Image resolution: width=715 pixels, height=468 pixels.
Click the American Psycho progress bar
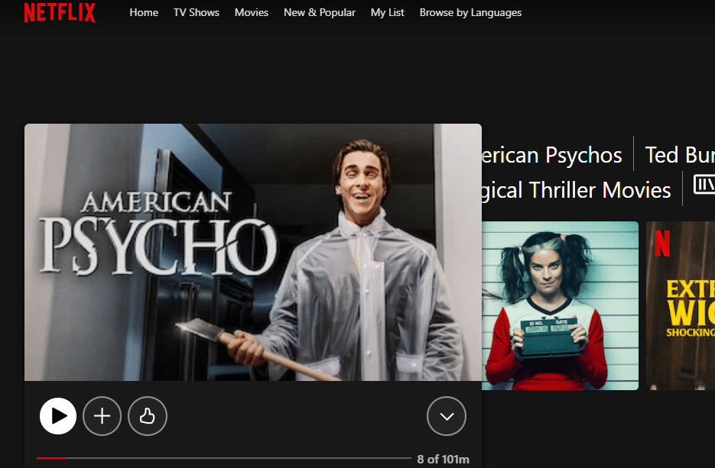(223, 458)
